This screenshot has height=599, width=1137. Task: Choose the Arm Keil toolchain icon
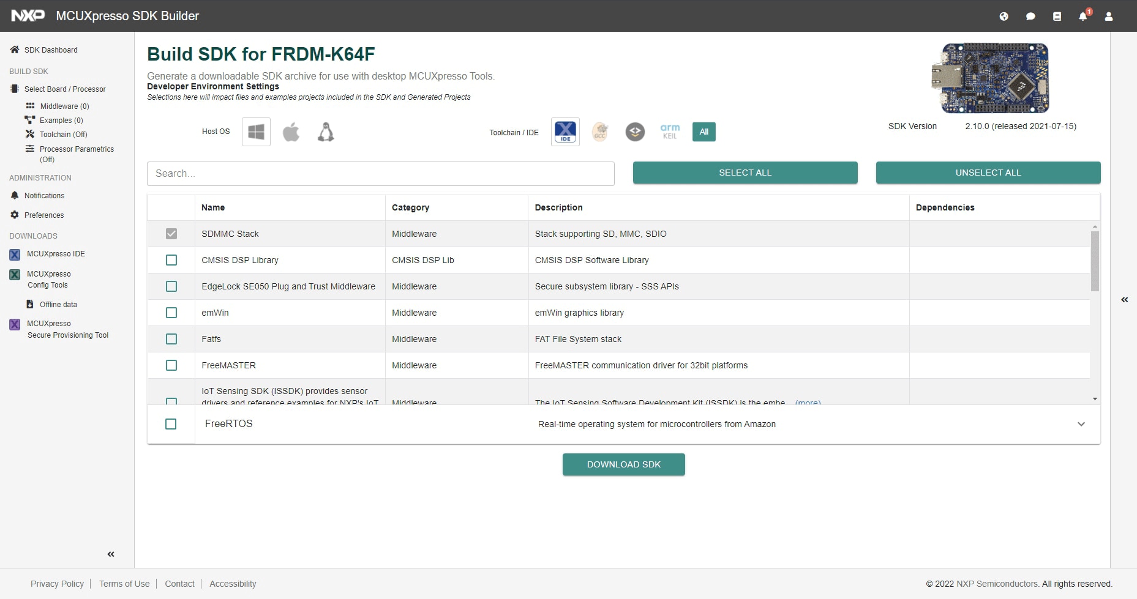(670, 132)
